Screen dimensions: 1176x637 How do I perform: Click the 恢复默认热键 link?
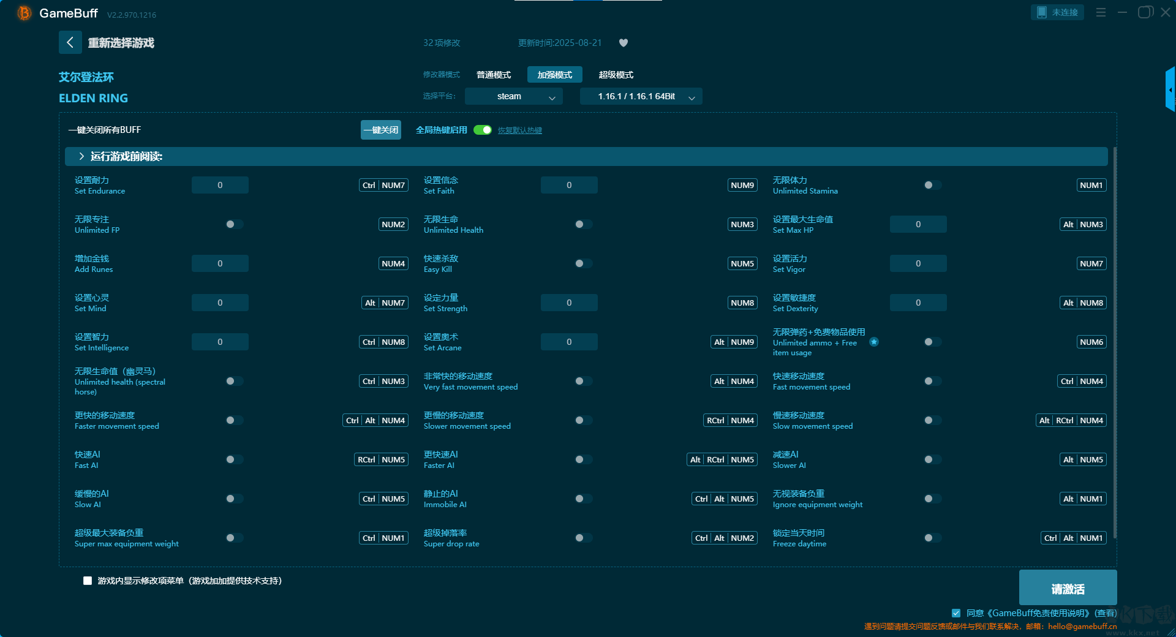pyautogui.click(x=519, y=130)
